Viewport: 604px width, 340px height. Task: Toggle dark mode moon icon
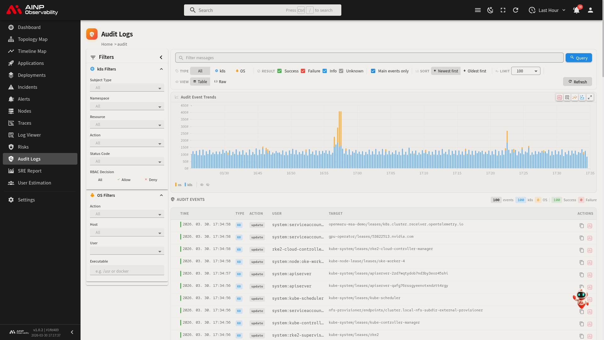[490, 10]
